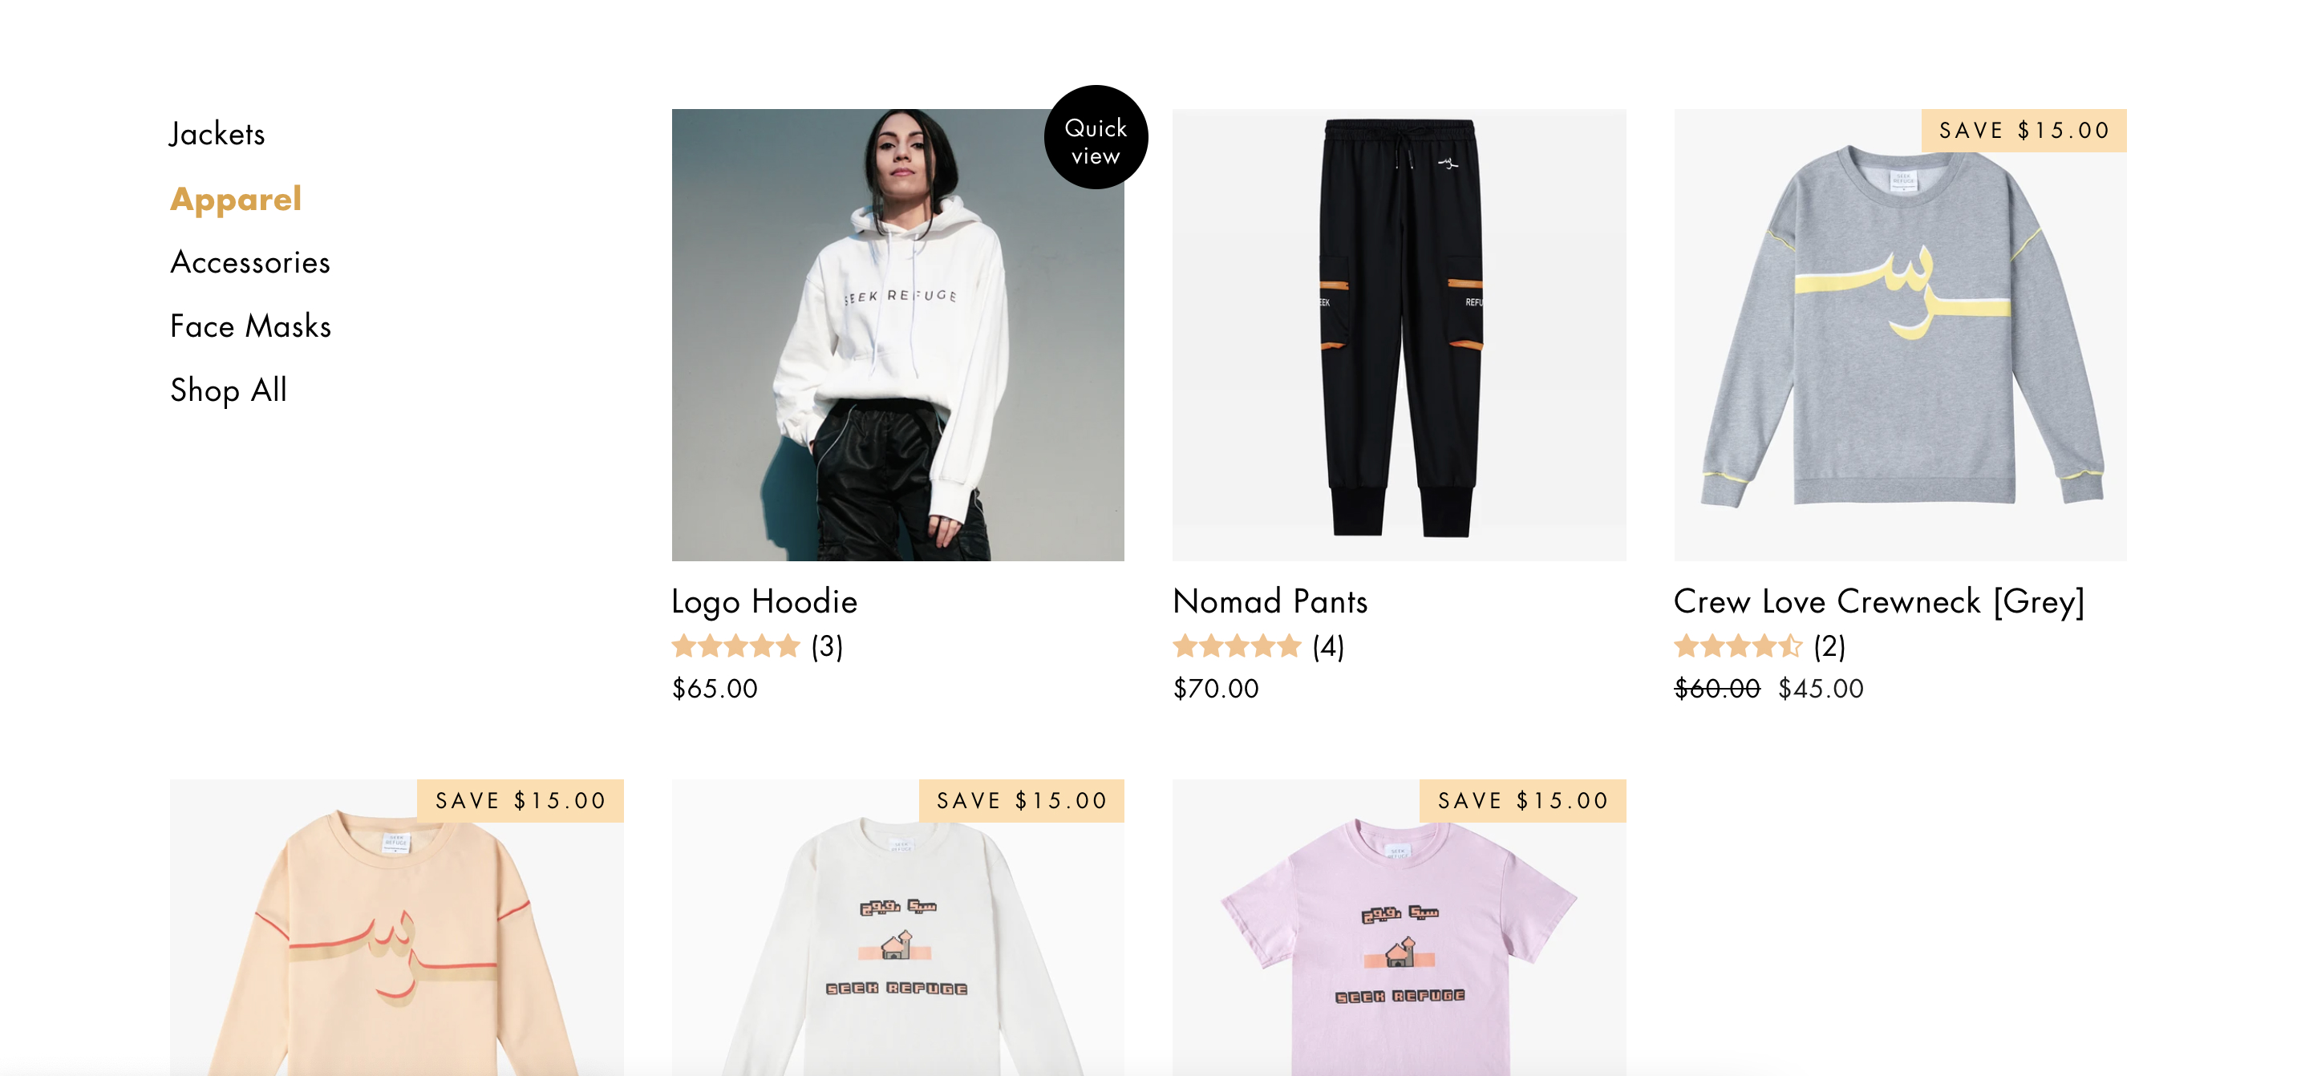This screenshot has height=1076, width=2297.
Task: Click the Nomad Pants title link
Action: pos(1270,601)
